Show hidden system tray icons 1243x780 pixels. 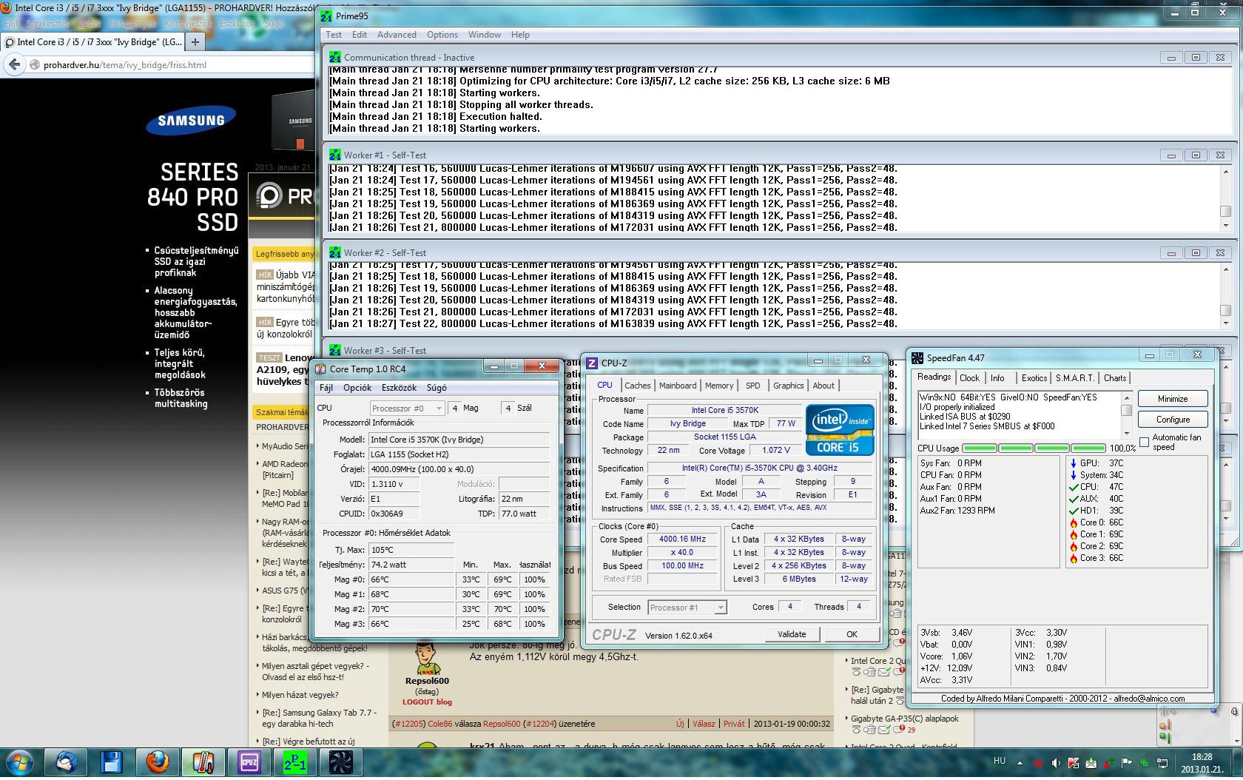[x=1020, y=763]
